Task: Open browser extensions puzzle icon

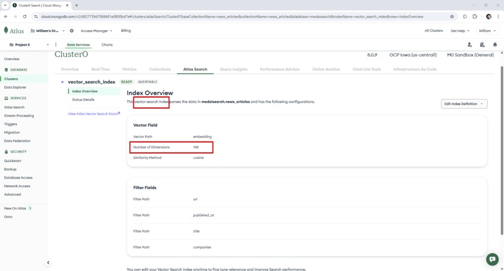Action: 475,16
